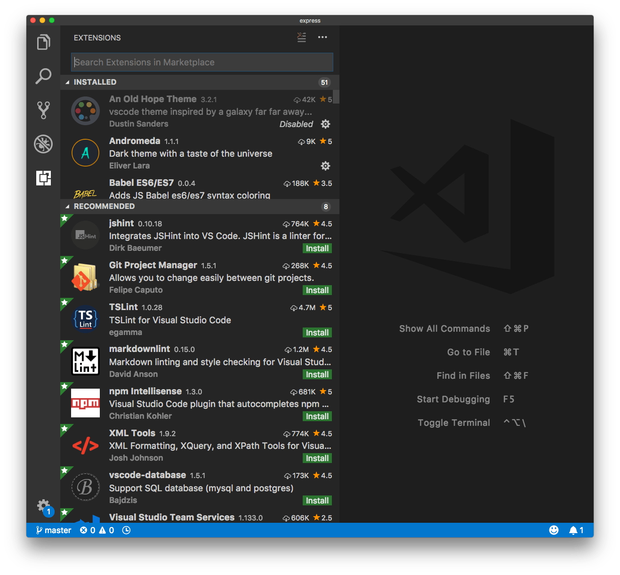Install the TSLint extension

(x=317, y=333)
